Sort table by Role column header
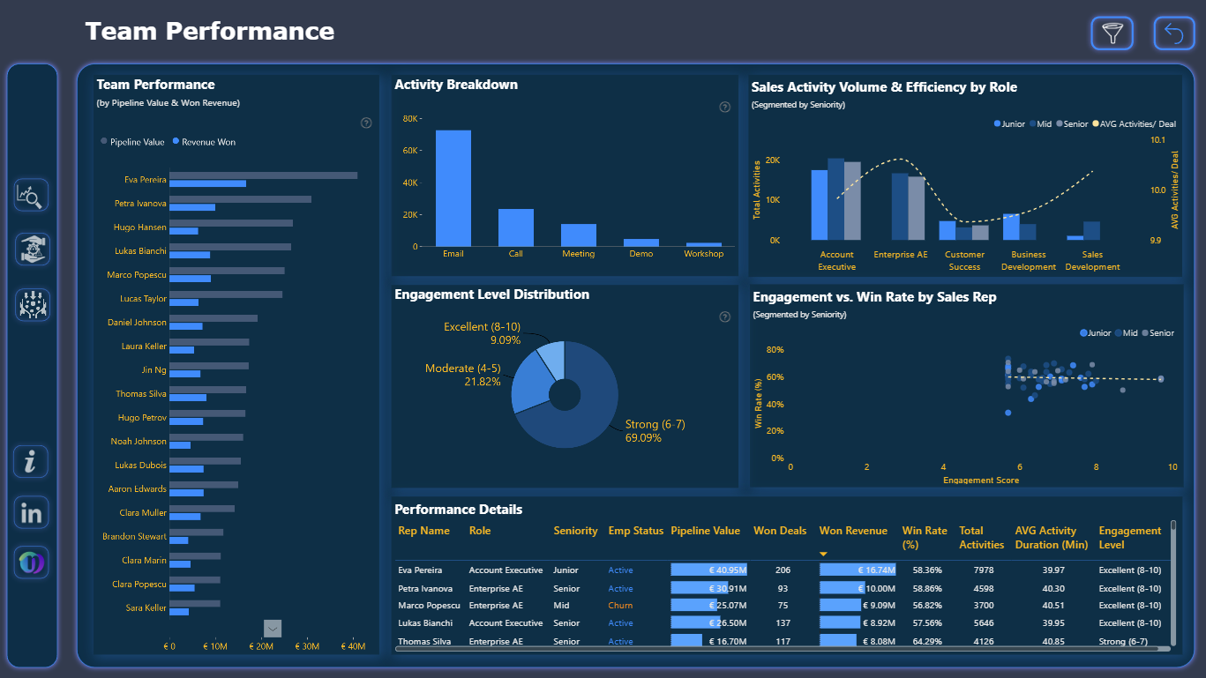This screenshot has width=1206, height=678. click(x=480, y=531)
